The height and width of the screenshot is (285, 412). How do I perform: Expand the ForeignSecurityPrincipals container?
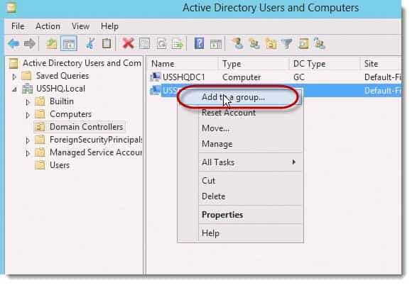click(27, 140)
